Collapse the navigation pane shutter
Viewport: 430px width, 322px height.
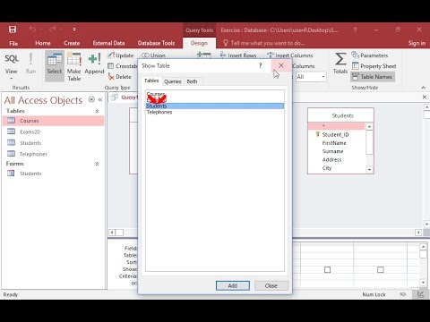point(100,99)
